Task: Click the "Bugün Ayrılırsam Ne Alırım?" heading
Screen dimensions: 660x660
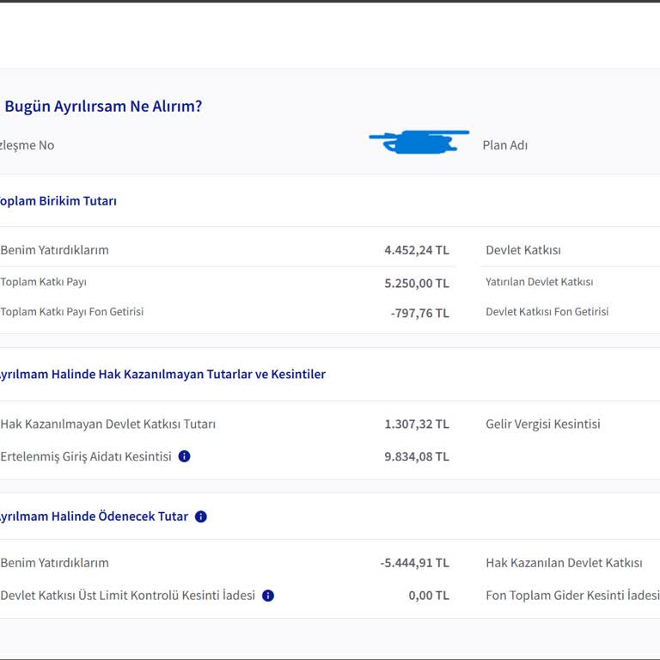Action: pos(103,107)
